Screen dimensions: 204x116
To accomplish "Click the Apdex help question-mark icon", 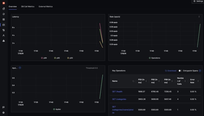I will pyautogui.click(x=20, y=68).
